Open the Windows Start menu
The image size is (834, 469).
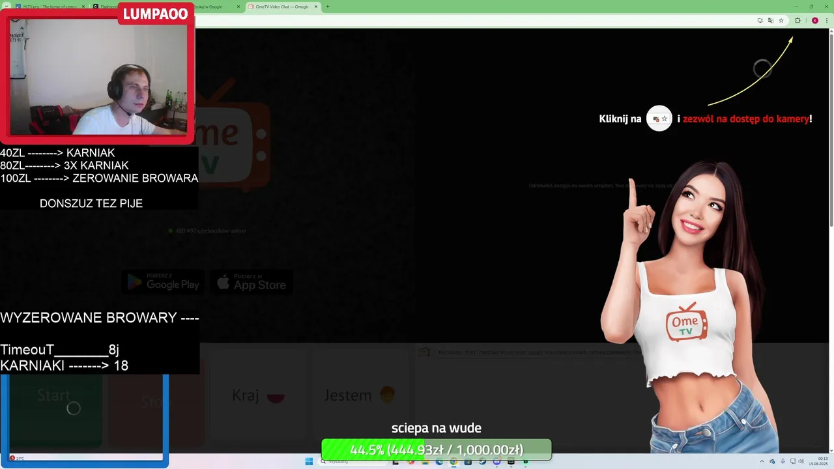[309, 462]
